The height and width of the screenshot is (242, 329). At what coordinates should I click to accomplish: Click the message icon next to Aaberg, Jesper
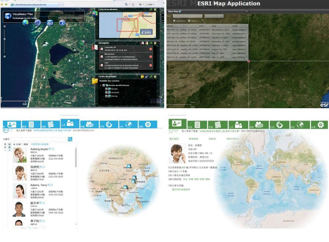tap(53, 149)
